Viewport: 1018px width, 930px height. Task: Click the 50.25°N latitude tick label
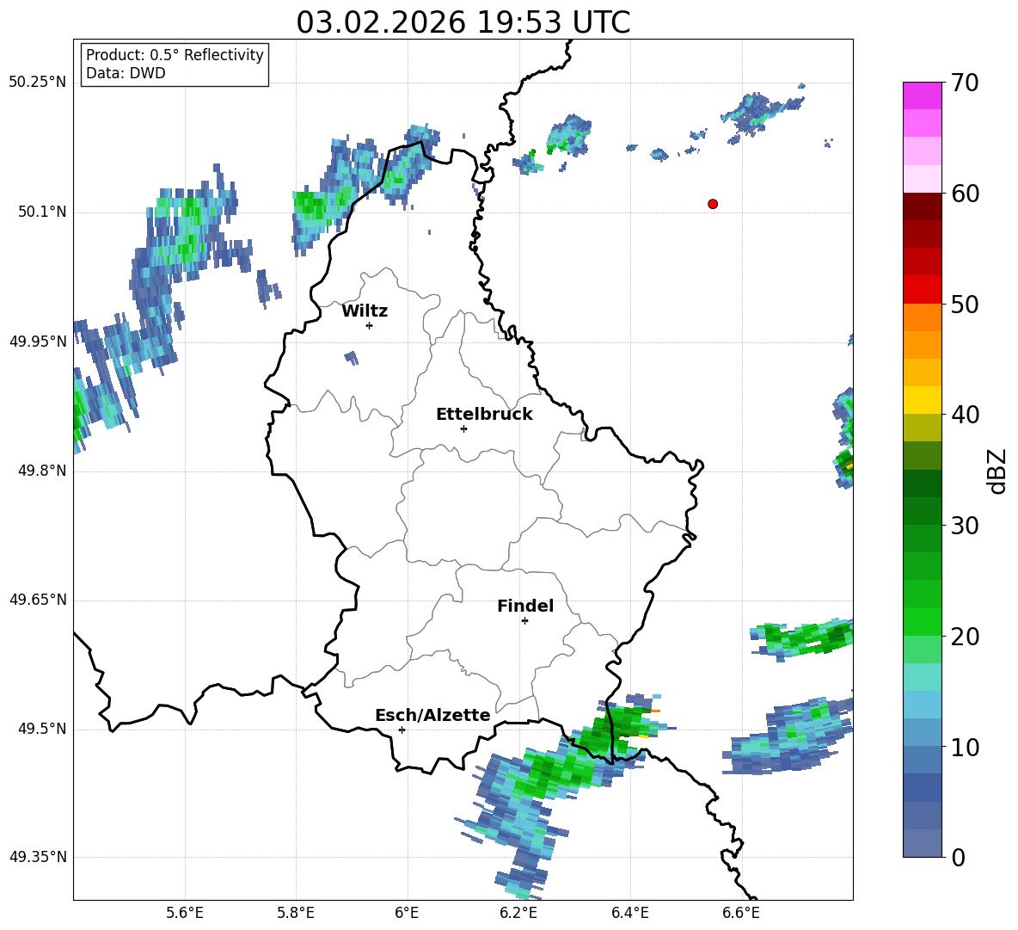pyautogui.click(x=38, y=83)
